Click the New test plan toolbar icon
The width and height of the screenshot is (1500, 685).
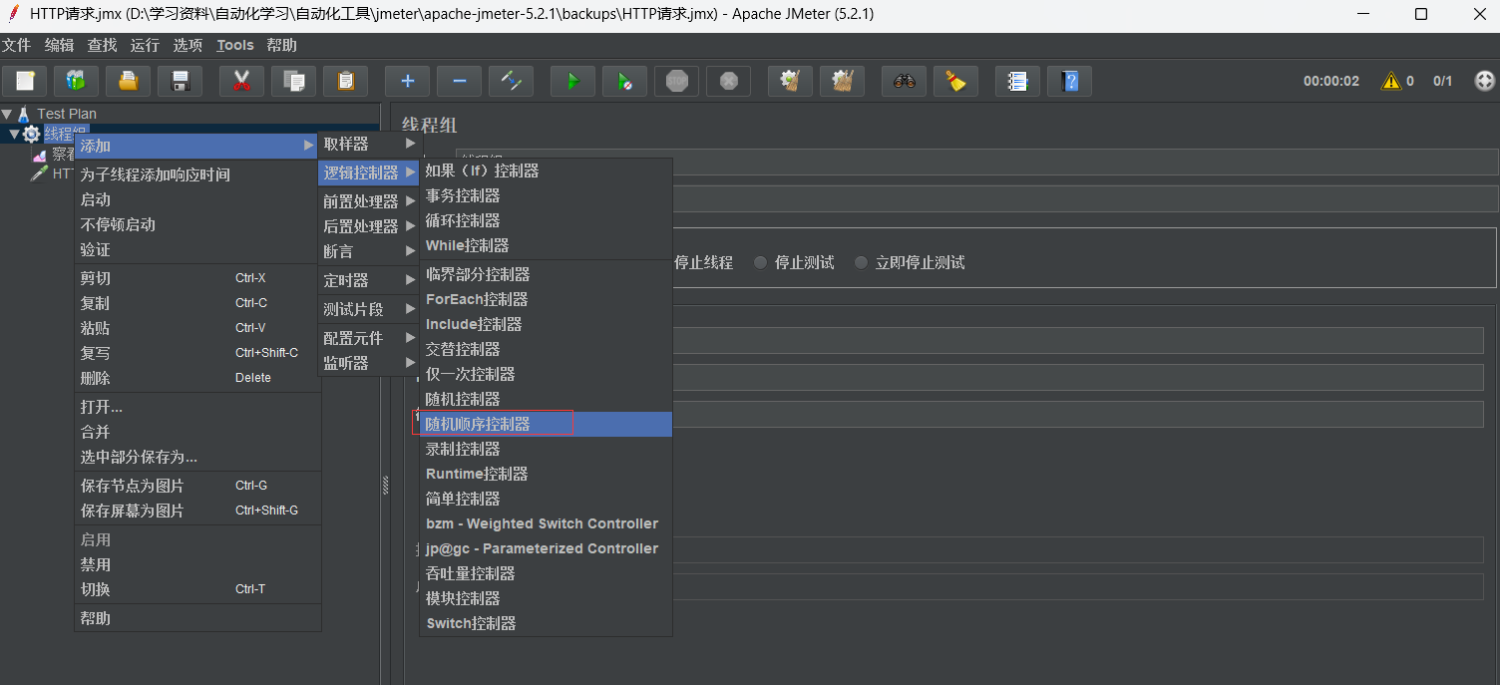pyautogui.click(x=25, y=81)
